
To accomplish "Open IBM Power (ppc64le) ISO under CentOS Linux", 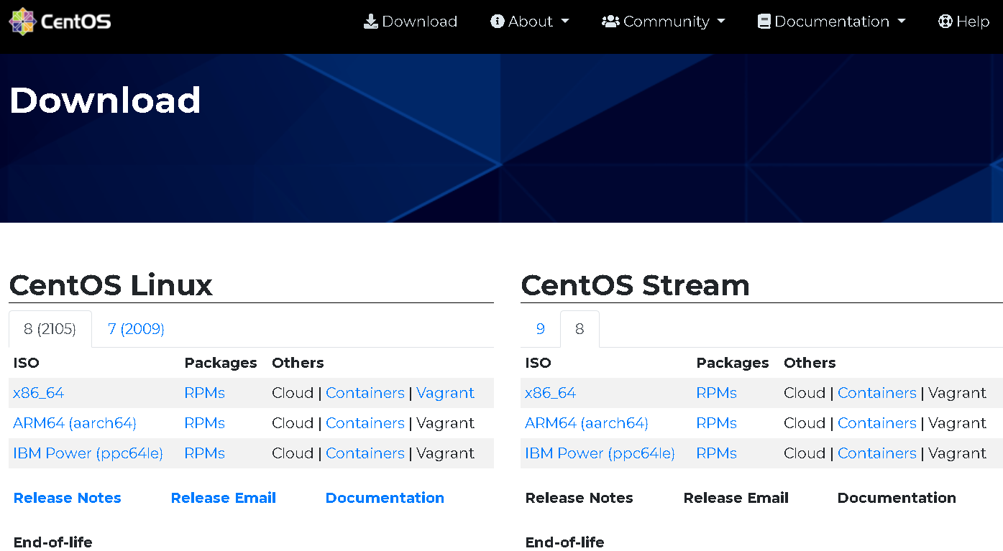I will 88,453.
